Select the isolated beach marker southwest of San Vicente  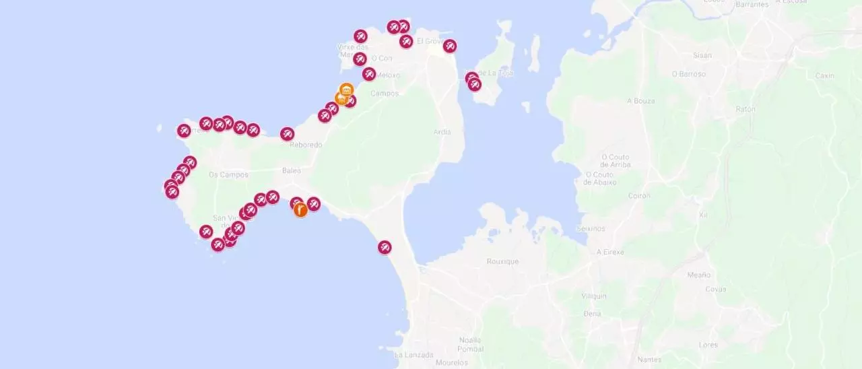pos(206,232)
